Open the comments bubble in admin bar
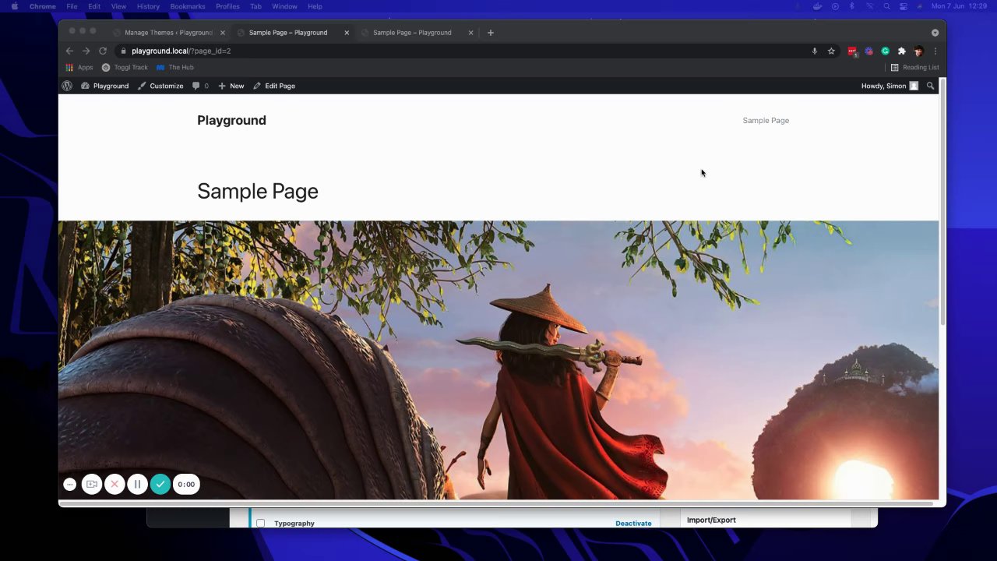This screenshot has height=561, width=997. (x=200, y=86)
